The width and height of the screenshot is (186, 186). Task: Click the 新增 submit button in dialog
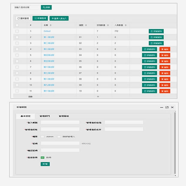(45, 164)
